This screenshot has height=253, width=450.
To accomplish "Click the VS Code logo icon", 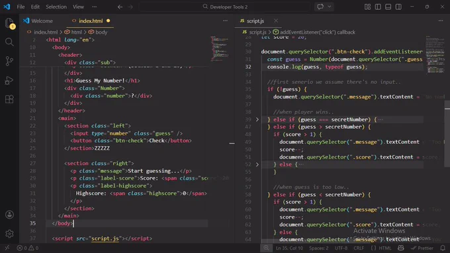I will tap(7, 7).
